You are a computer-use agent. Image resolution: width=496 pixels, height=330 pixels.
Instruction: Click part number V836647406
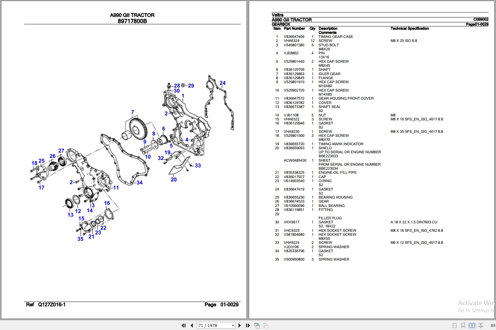(294, 37)
